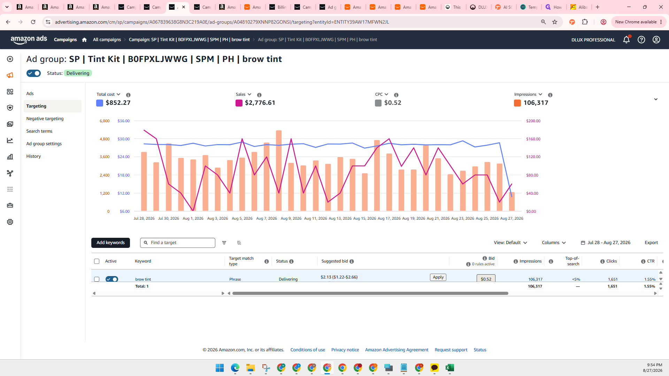The height and width of the screenshot is (376, 669).
Task: Open the Total cost metric dropdown
Action: pos(108,94)
